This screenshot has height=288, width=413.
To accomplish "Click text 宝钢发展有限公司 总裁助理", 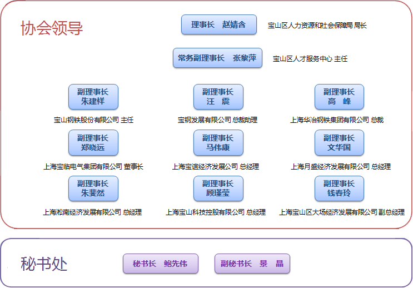I will pyautogui.click(x=217, y=120).
